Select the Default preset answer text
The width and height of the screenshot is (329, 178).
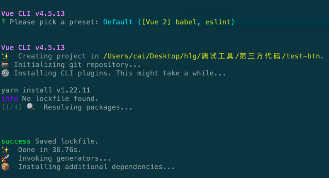coord(118,22)
